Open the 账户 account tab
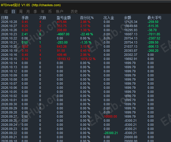 (59, 11)
